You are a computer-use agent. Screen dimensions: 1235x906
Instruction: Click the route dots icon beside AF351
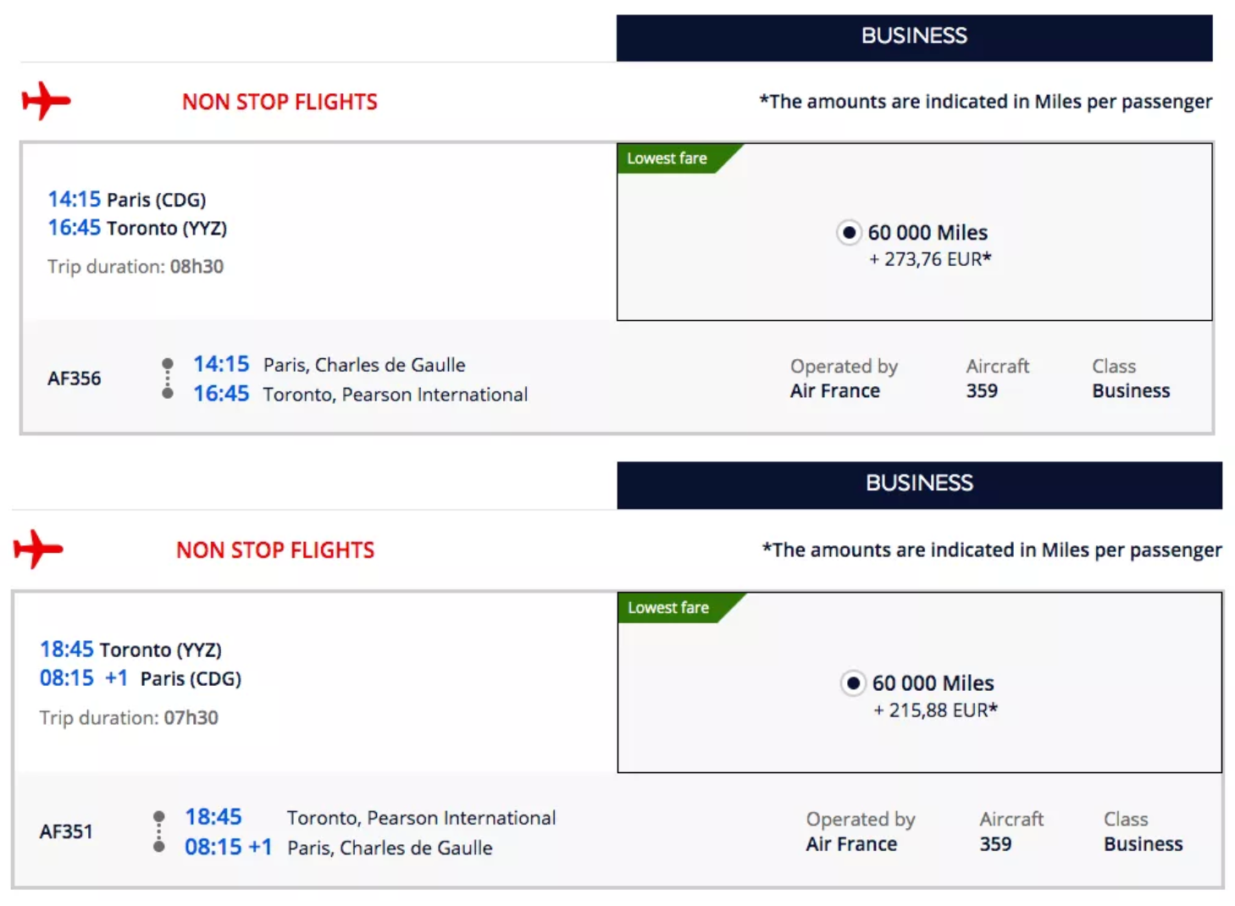159,831
